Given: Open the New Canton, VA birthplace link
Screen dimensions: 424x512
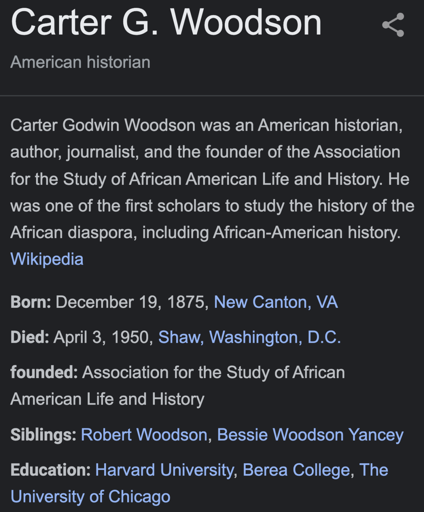Looking at the screenshot, I should point(276,302).
